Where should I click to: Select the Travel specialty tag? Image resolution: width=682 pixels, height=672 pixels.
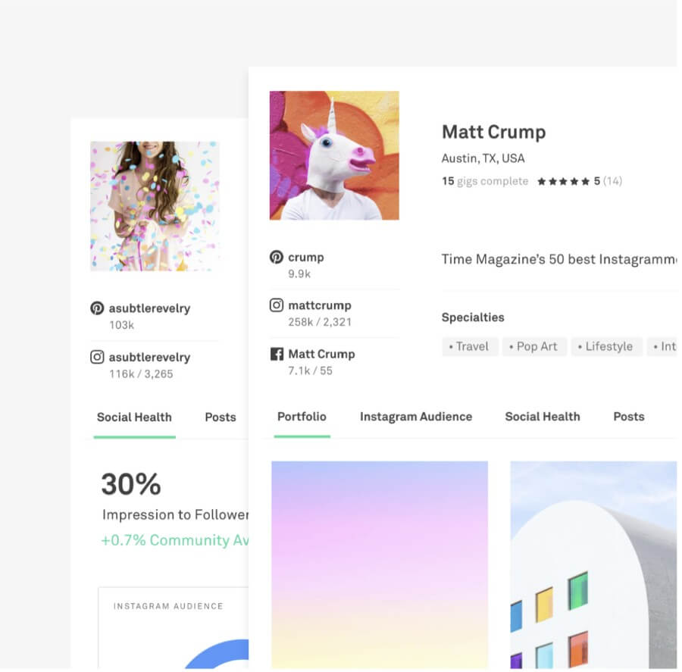[470, 347]
